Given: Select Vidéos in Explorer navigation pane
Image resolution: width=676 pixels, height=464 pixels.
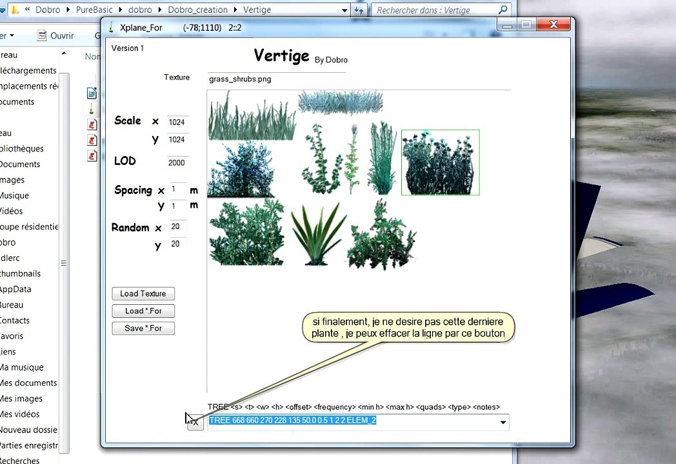Looking at the screenshot, I should [x=12, y=211].
